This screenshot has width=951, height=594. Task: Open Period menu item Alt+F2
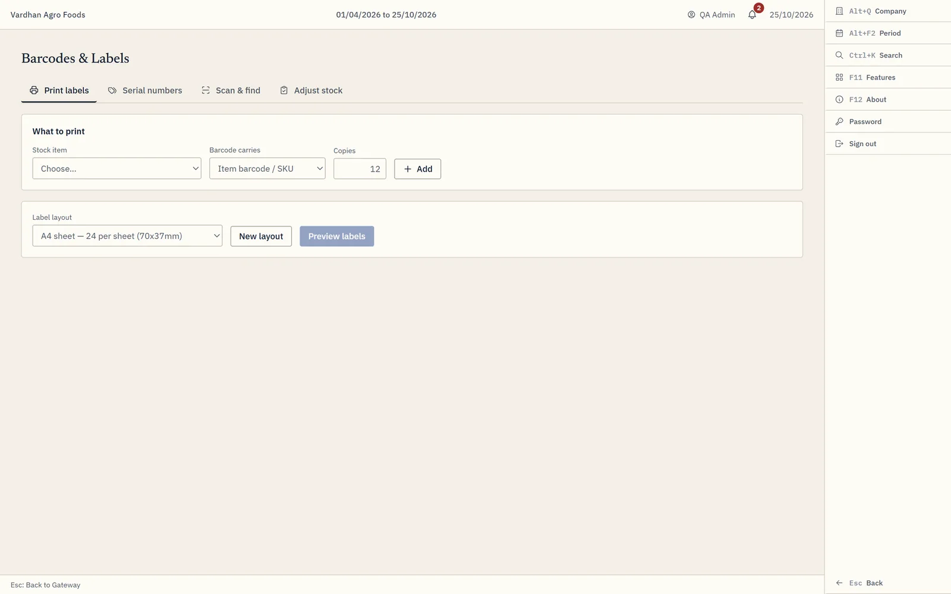tap(888, 33)
